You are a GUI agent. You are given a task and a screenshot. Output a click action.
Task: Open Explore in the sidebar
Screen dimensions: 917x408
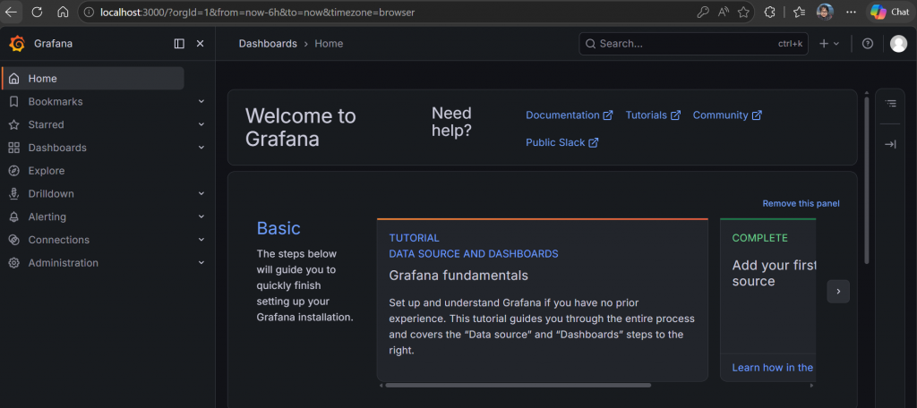pyautogui.click(x=47, y=171)
